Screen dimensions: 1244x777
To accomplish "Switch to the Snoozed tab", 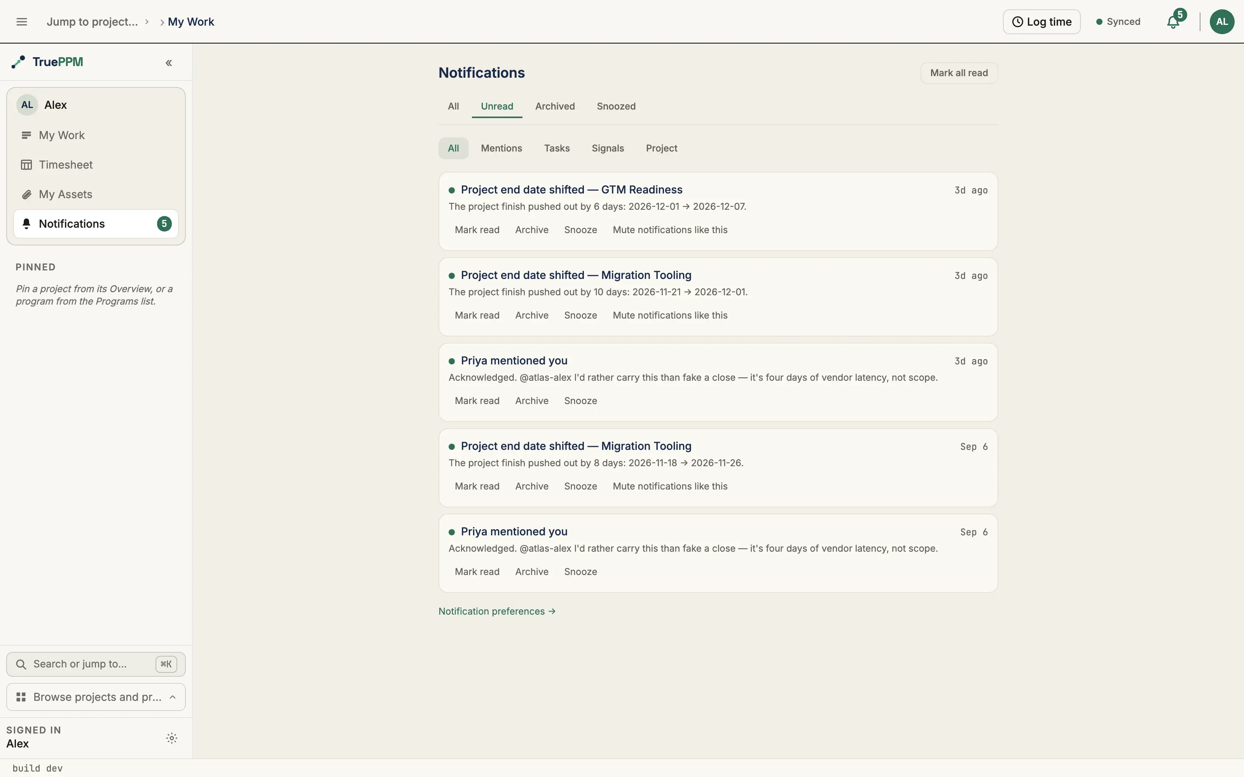I will pyautogui.click(x=616, y=106).
